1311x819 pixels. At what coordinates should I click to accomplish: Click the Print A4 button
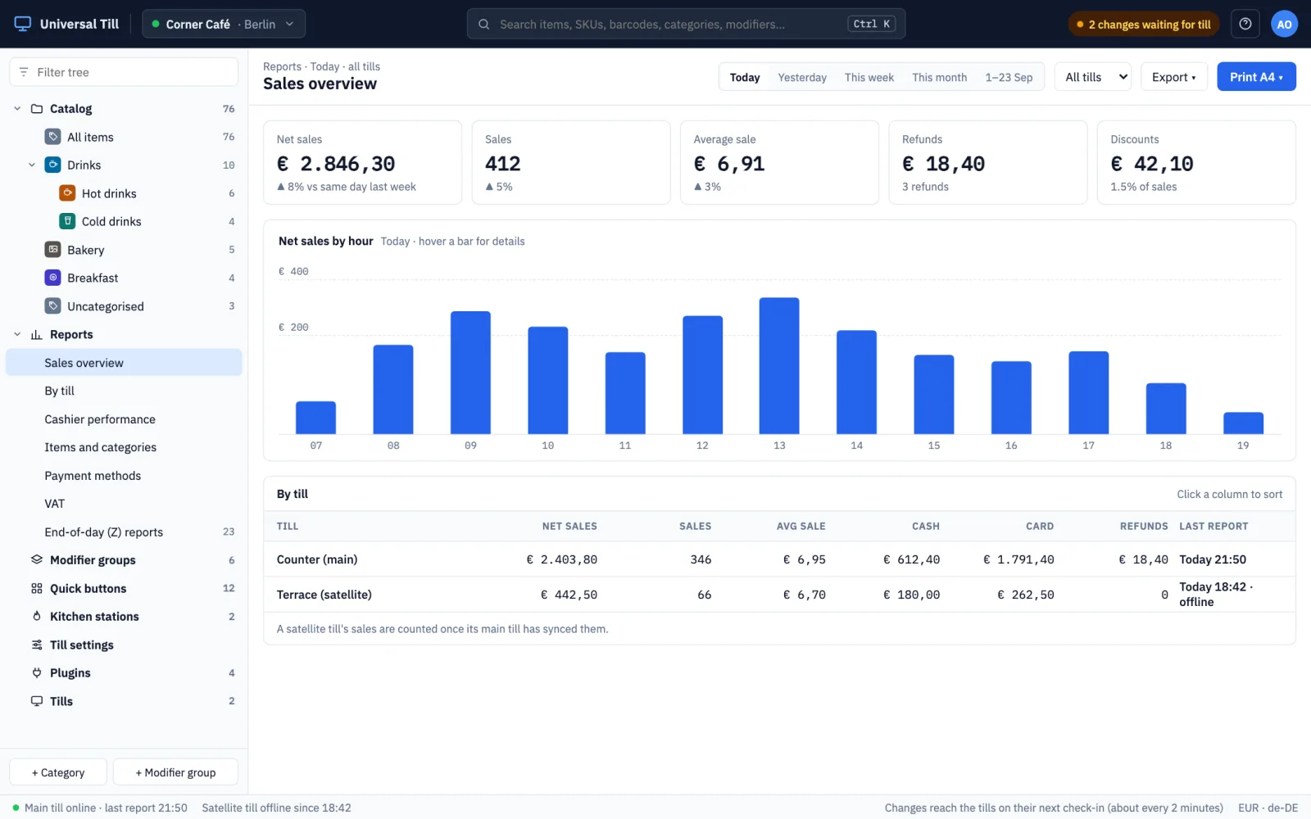(x=1256, y=77)
